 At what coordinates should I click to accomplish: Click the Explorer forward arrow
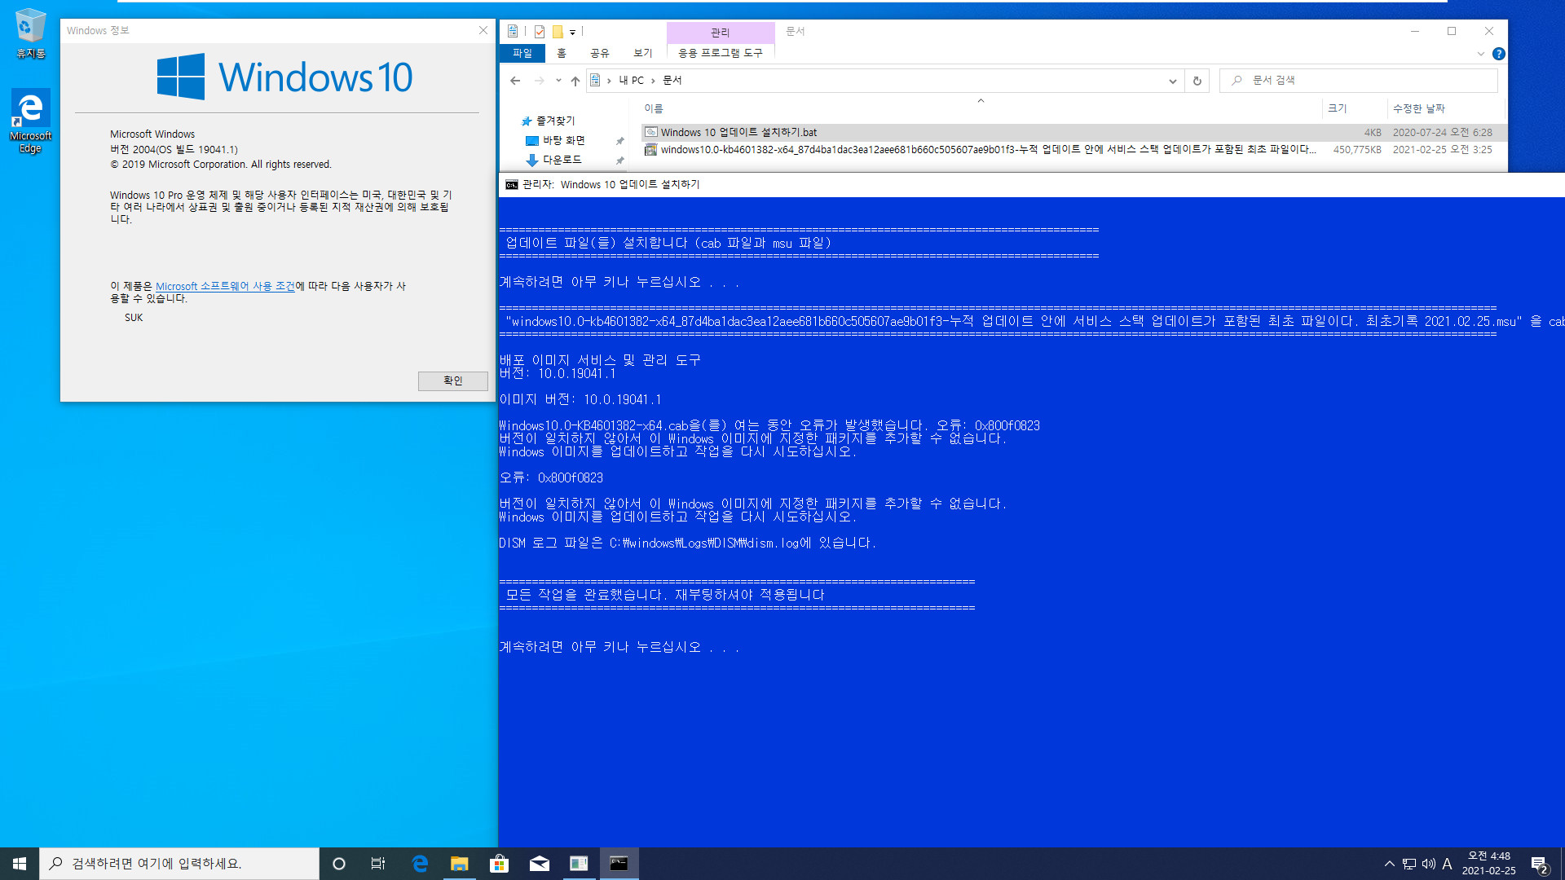(x=539, y=81)
